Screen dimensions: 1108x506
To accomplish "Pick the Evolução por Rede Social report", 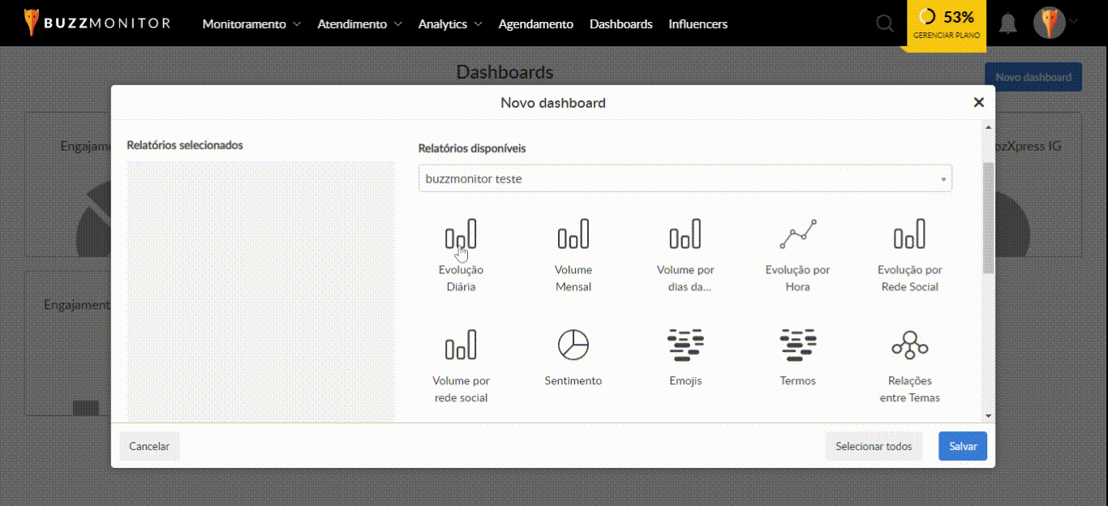I will tap(909, 235).
